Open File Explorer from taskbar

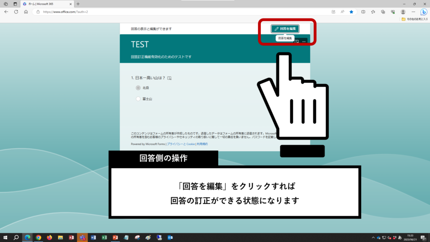60,238
